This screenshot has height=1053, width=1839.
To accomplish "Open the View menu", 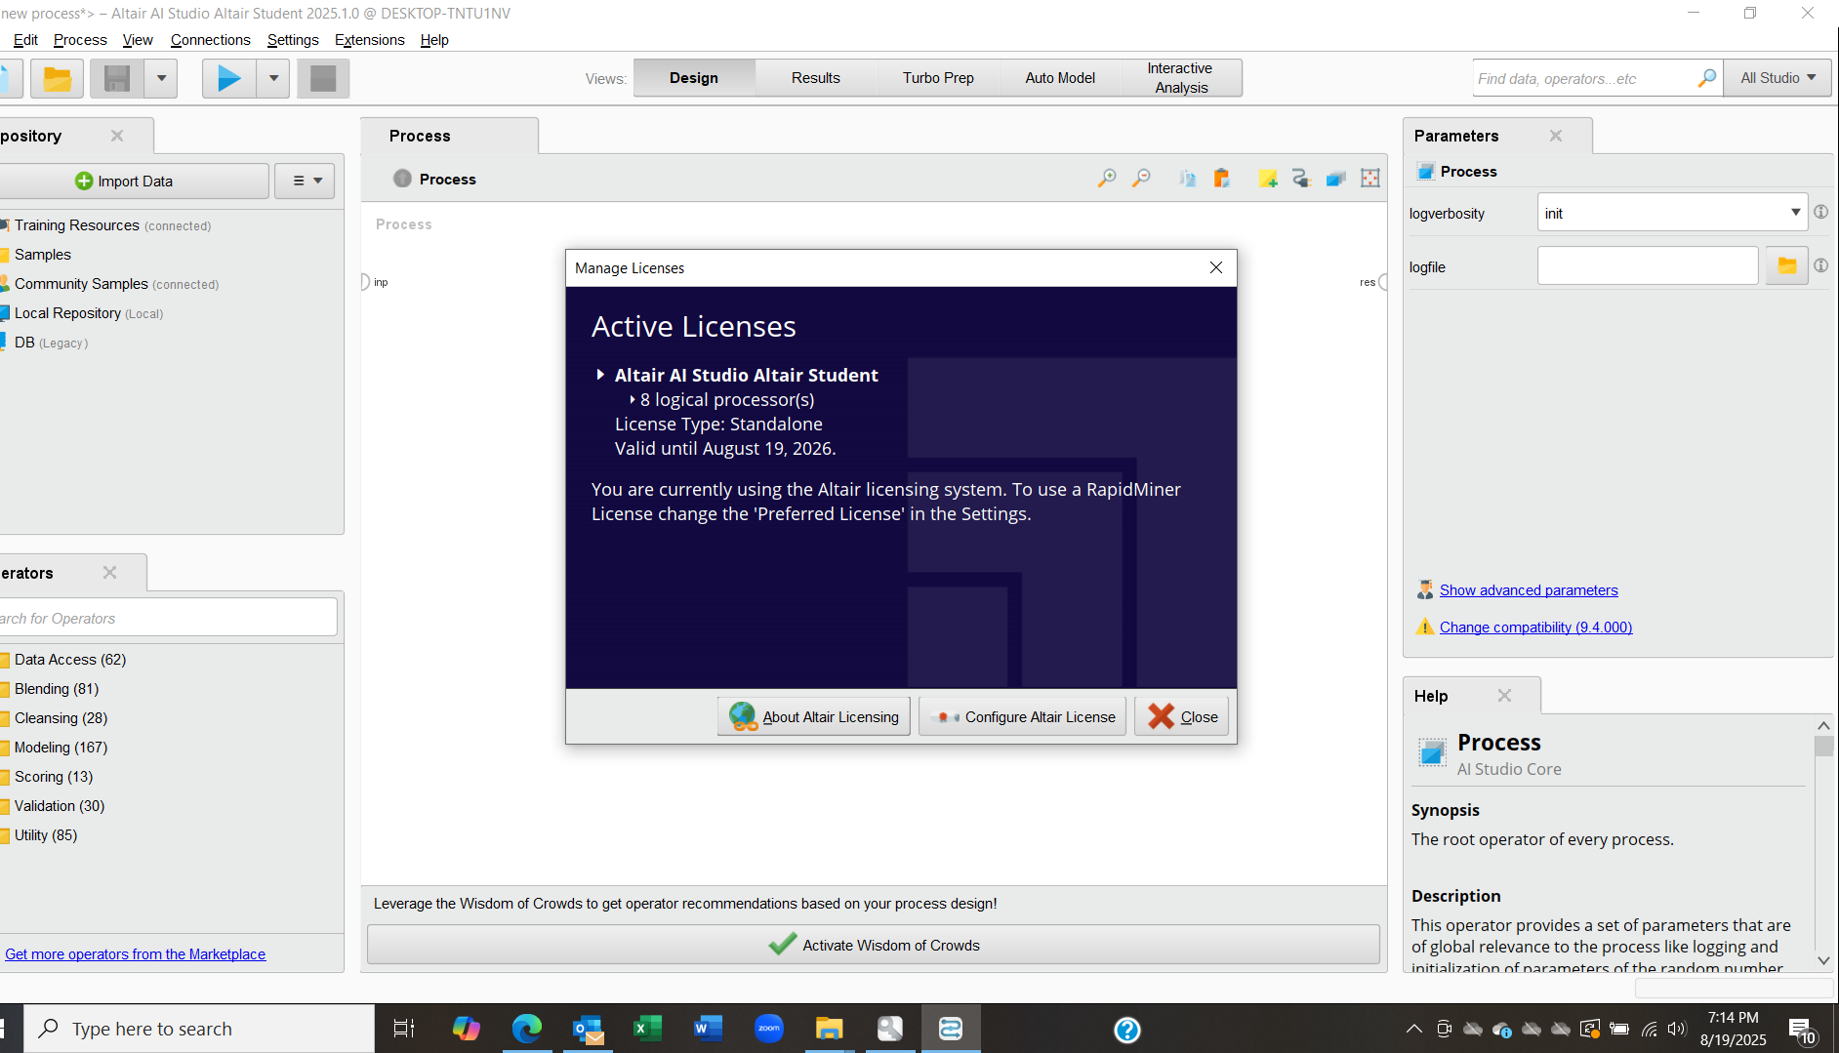I will click(138, 40).
